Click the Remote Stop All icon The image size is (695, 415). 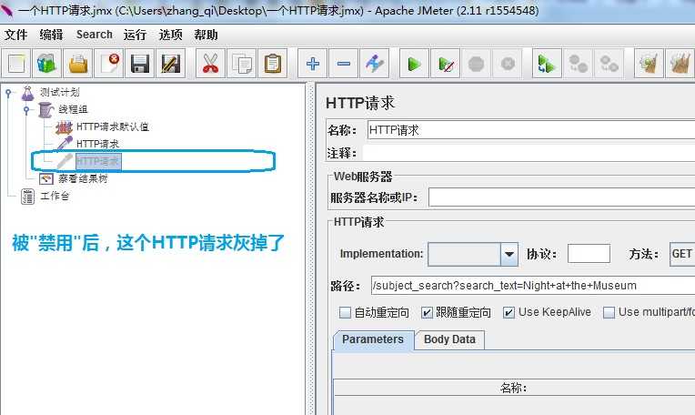click(x=578, y=64)
